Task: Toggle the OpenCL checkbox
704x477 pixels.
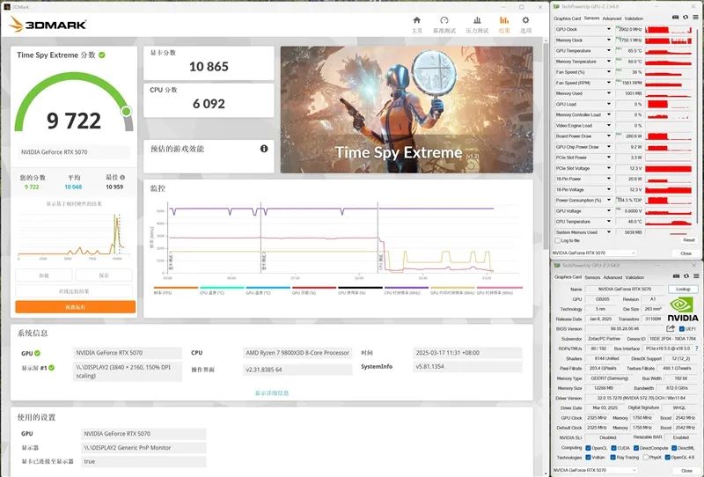Action: [x=588, y=448]
